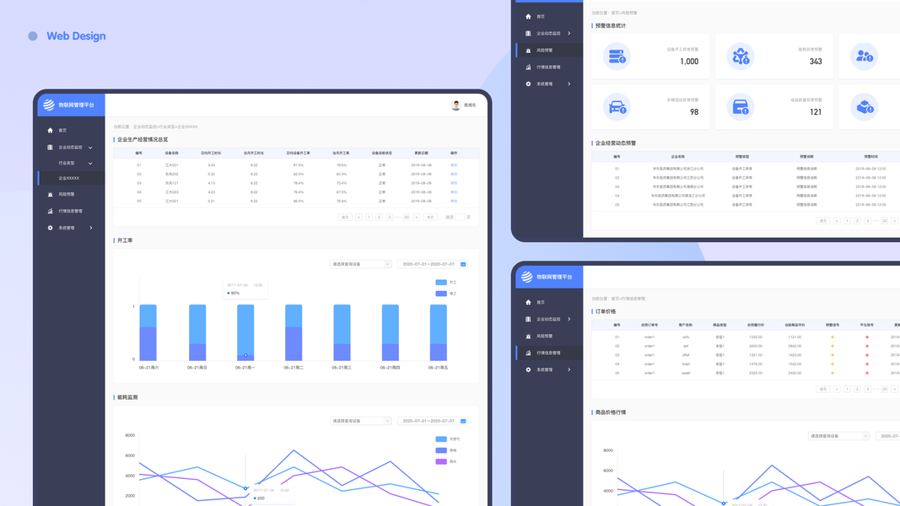This screenshot has height=506, width=900.
Task: Open calendar icon in 能耗监测 date range
Action: [463, 421]
